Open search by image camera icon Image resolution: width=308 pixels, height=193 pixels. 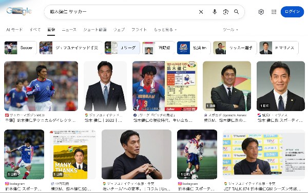(226, 12)
